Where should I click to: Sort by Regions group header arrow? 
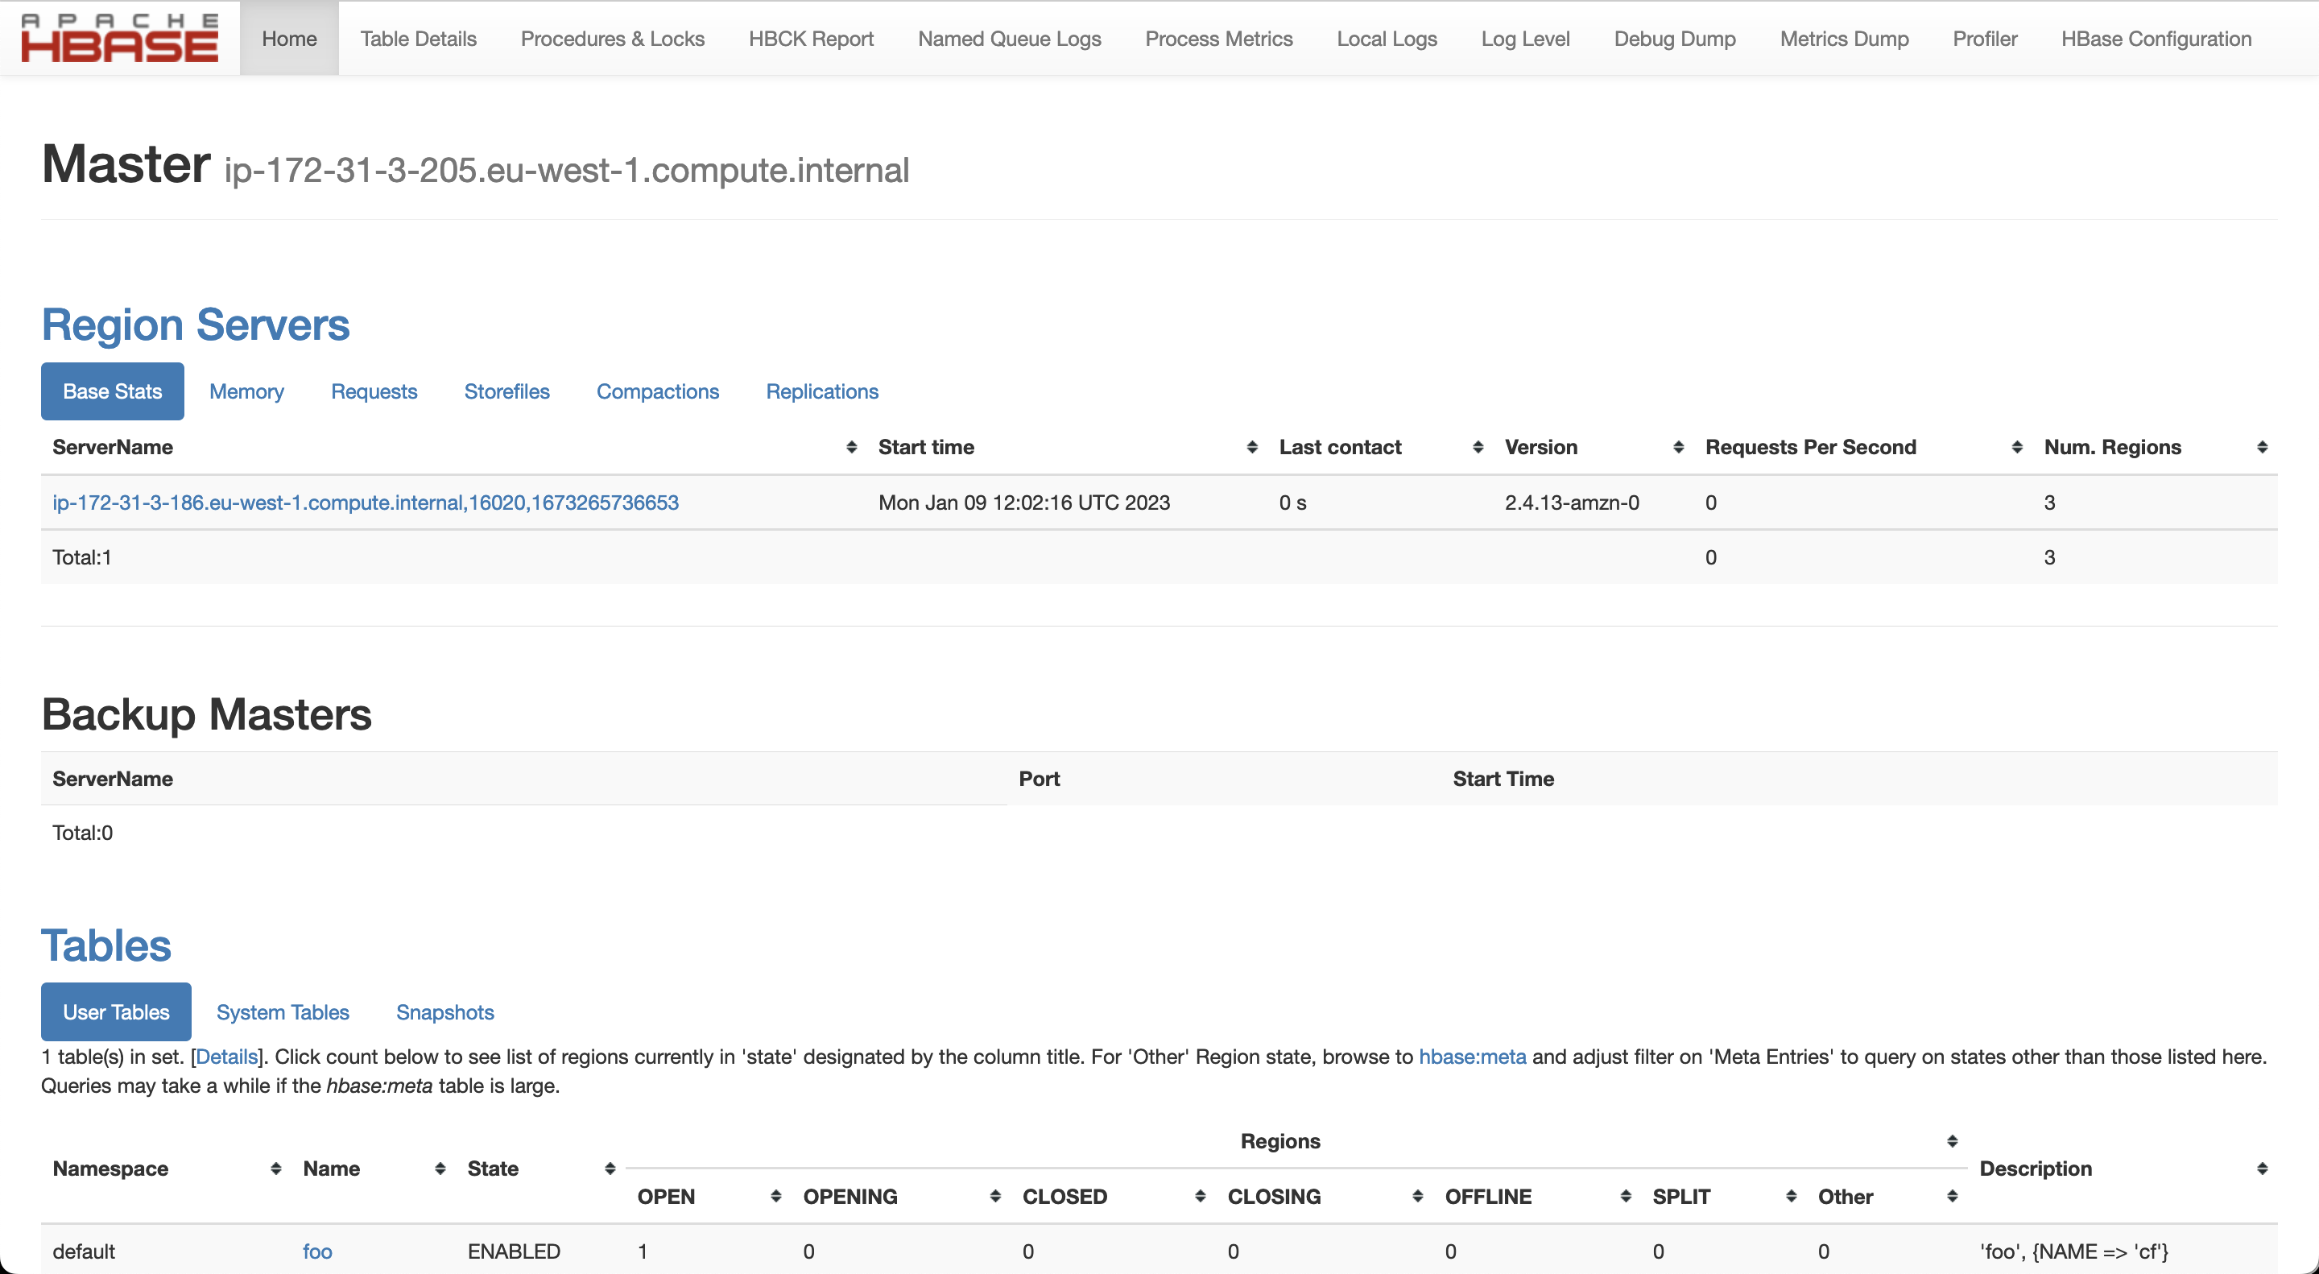[1953, 1142]
